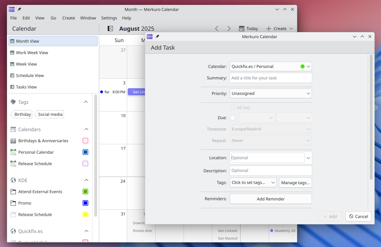Click the Month View icon in sidebar
381x247 pixels.
pyautogui.click(x=12, y=41)
